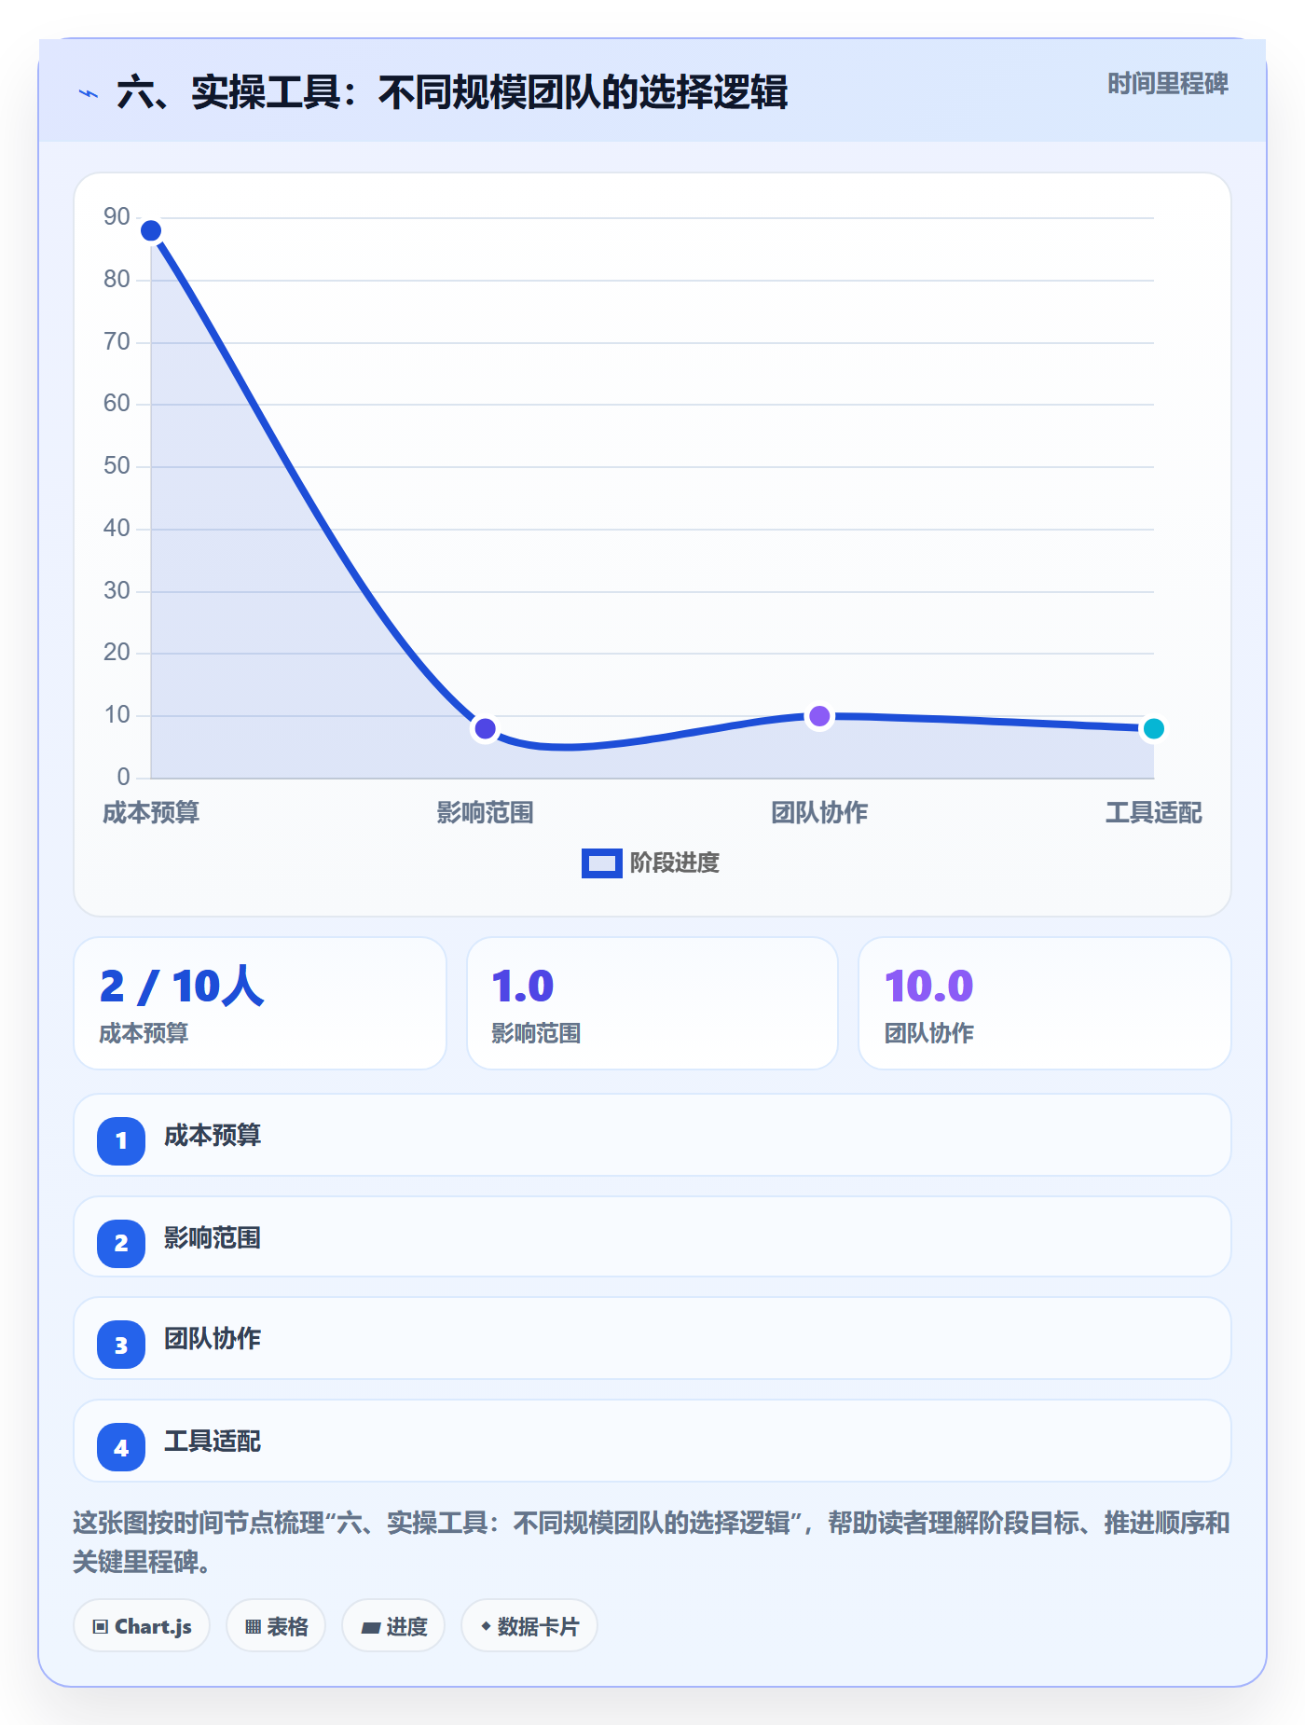Click the bar icon in 进度 tag
The height and width of the screenshot is (1725, 1305).
coord(371,1628)
